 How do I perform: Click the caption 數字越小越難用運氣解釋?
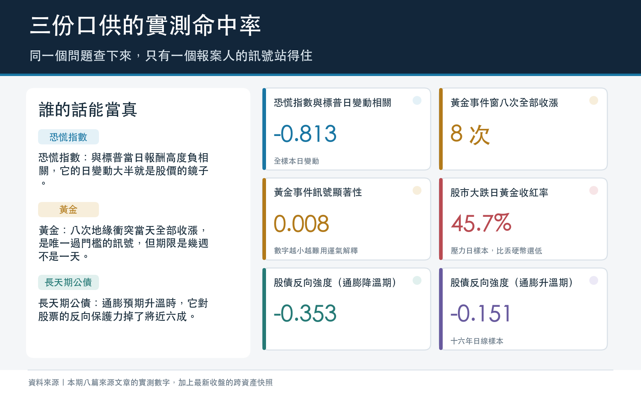[x=316, y=251]
